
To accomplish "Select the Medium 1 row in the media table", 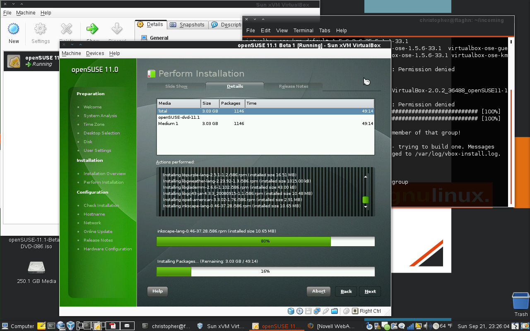I will (265, 124).
